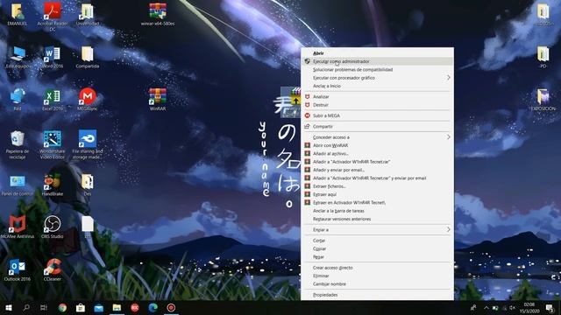The image size is (561, 315).
Task: Open the OBS Studio desktop shortcut
Action: click(53, 227)
